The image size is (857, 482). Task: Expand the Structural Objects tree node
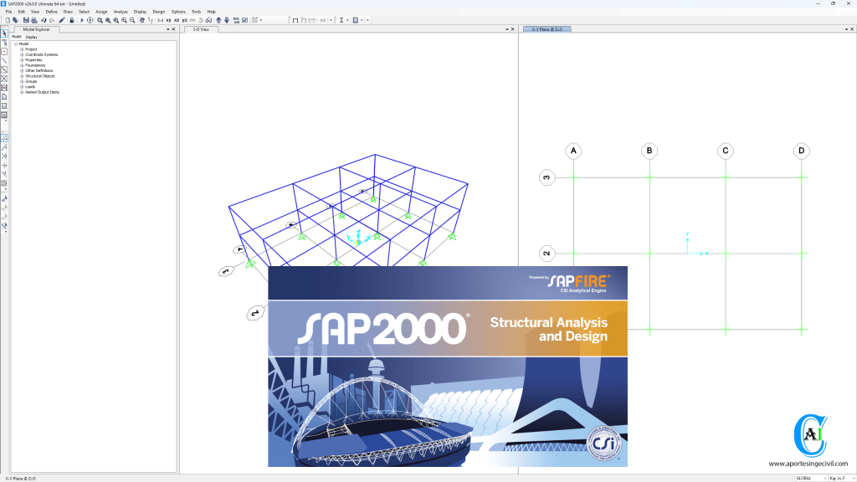[x=22, y=76]
